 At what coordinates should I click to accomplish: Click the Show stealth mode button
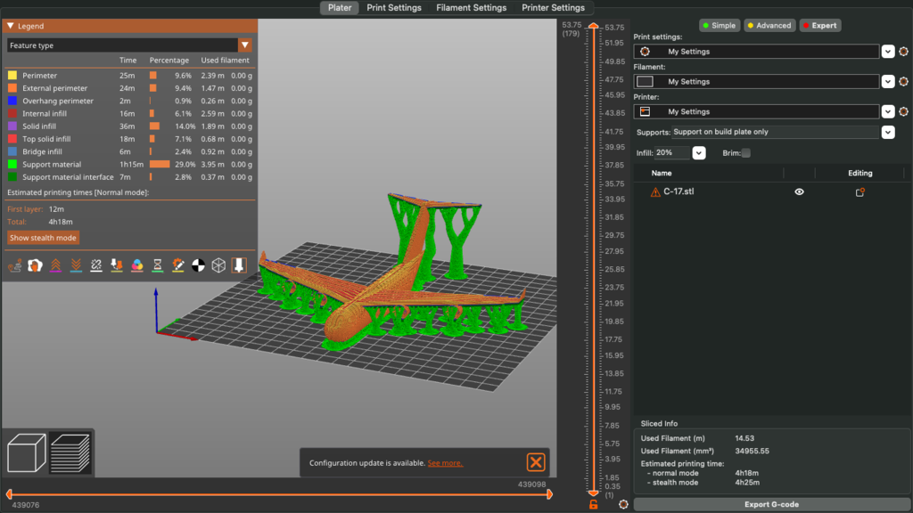pyautogui.click(x=44, y=238)
